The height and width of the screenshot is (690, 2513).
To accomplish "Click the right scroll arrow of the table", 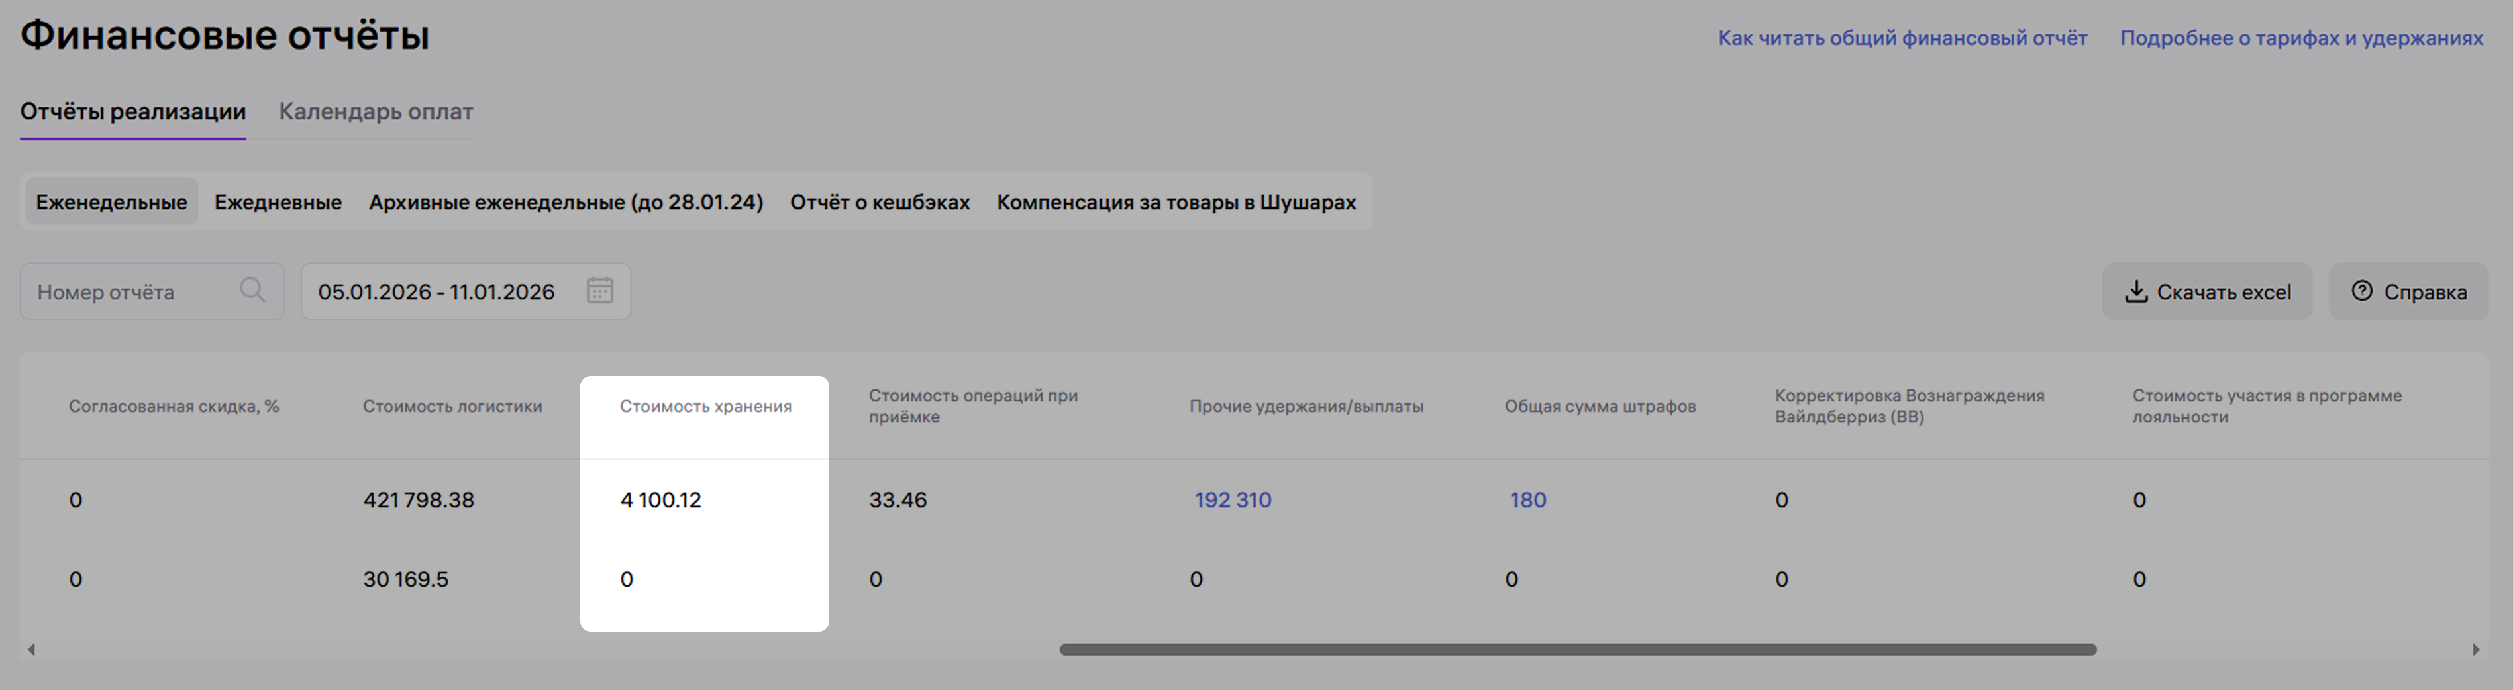I will click(x=2475, y=650).
